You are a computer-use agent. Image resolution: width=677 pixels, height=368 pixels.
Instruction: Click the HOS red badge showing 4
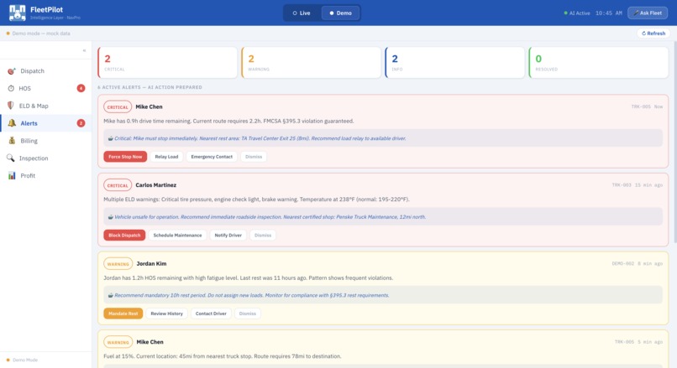pos(81,88)
